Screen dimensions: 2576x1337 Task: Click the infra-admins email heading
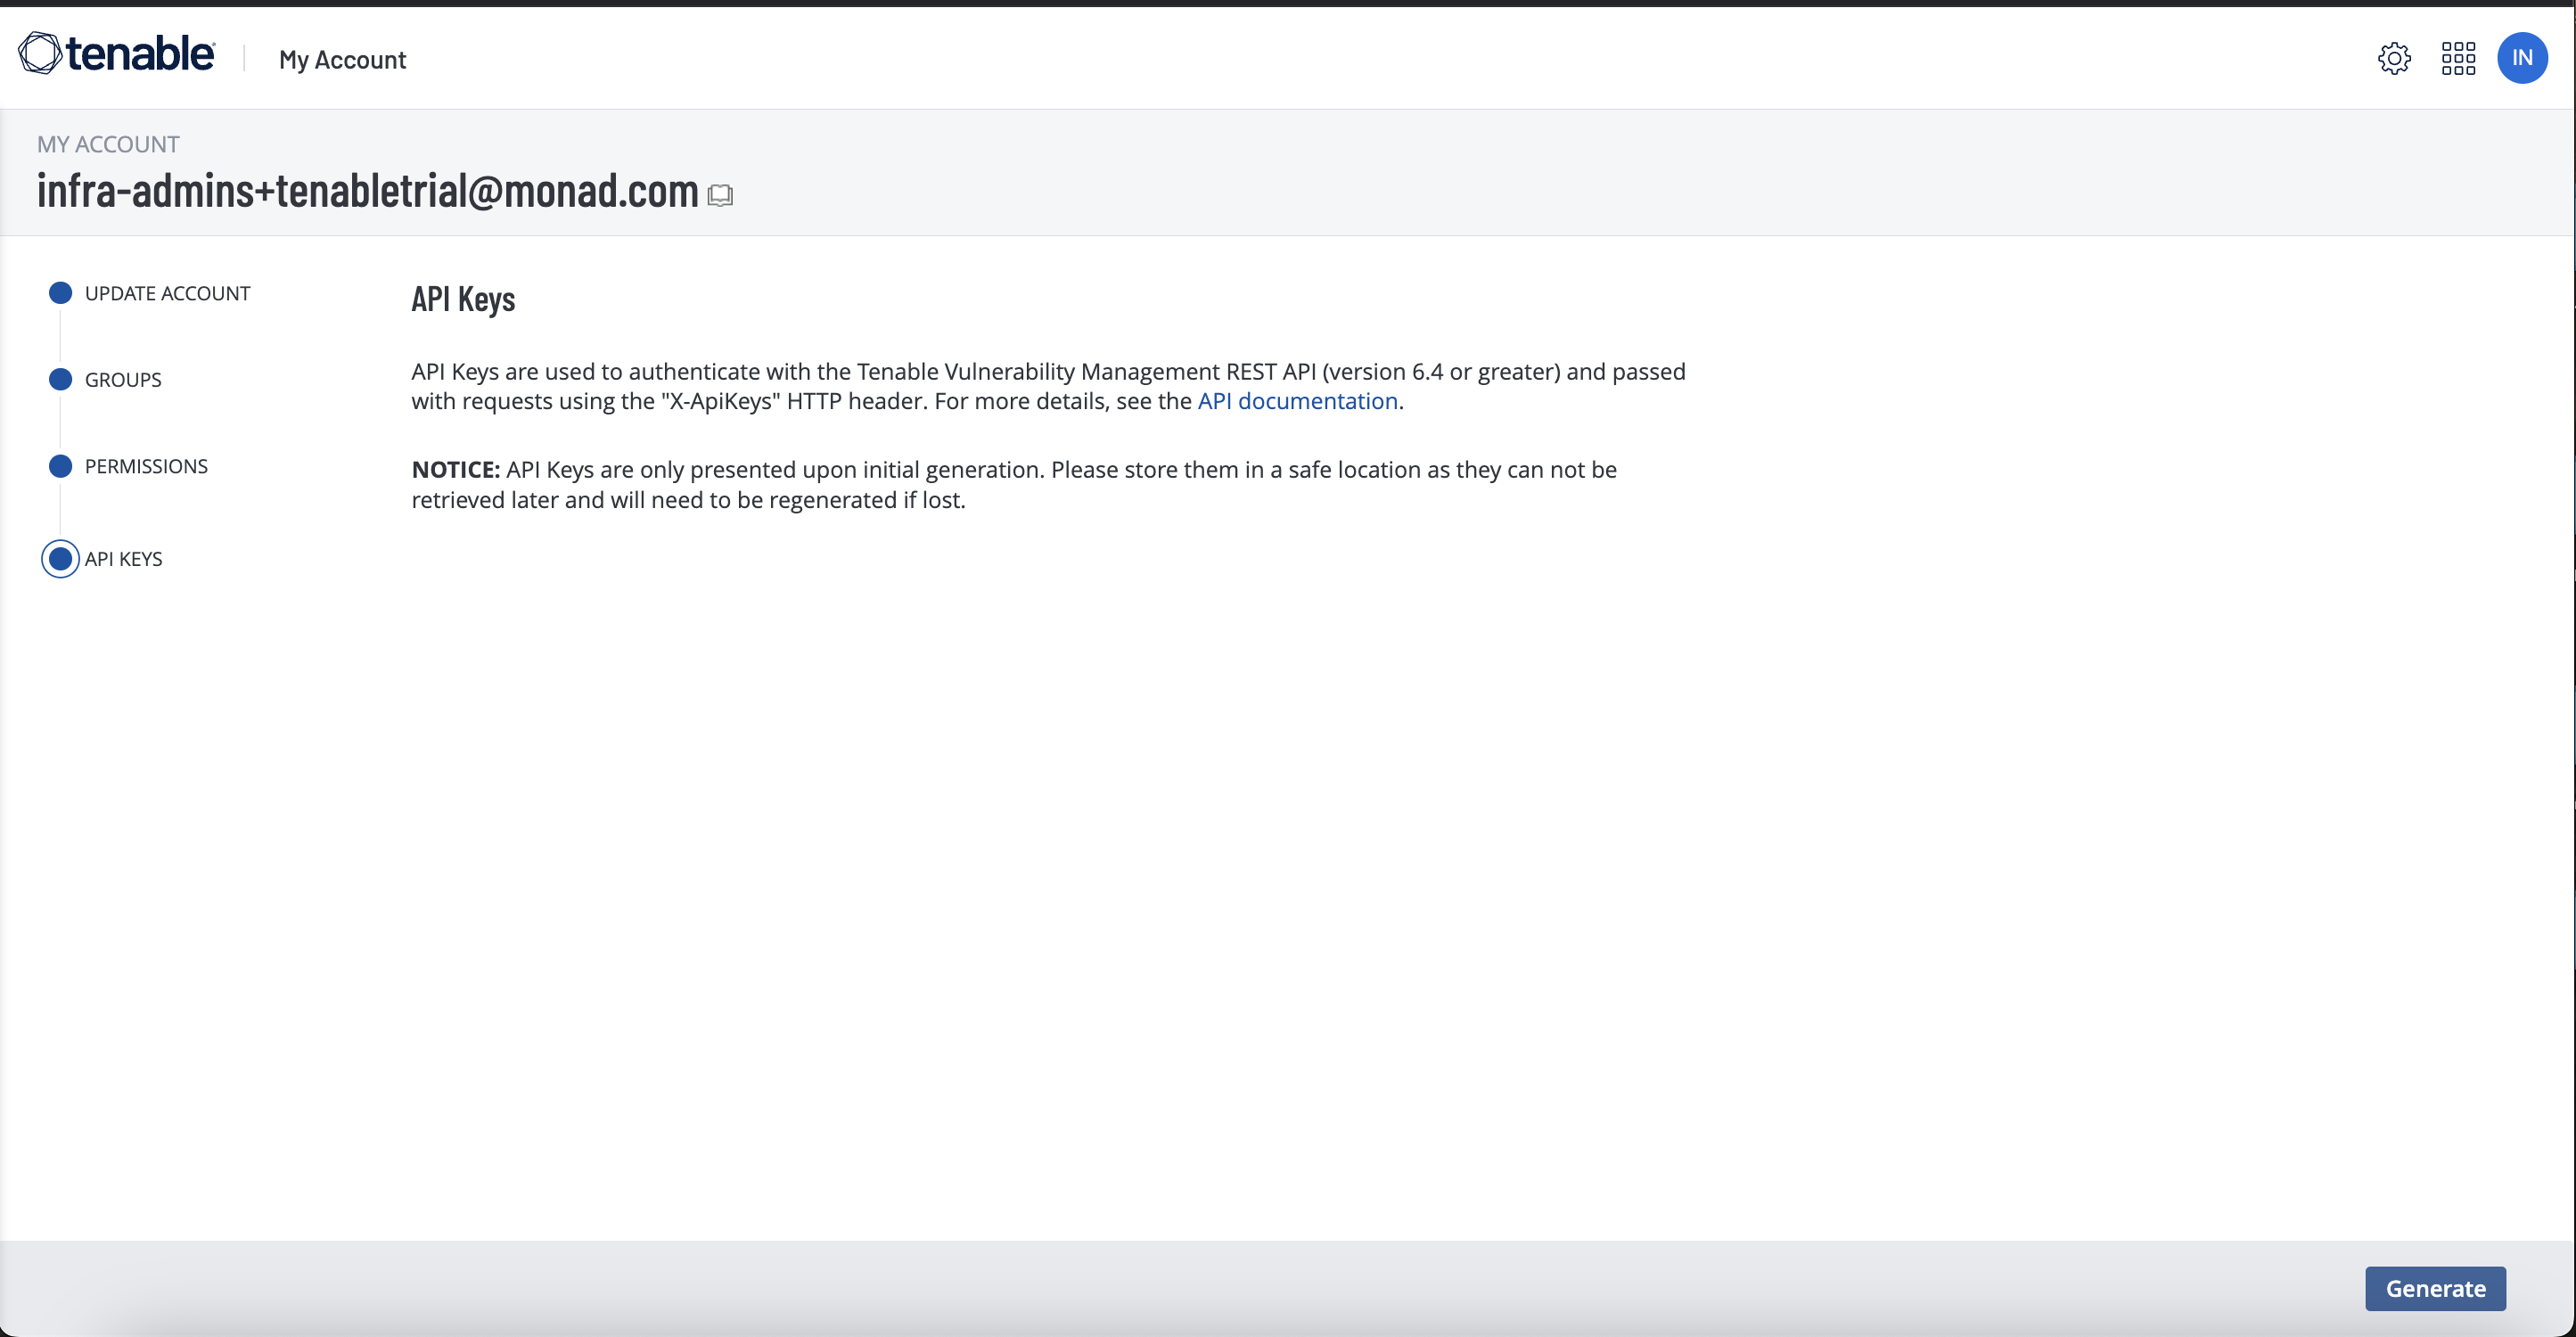pyautogui.click(x=367, y=191)
